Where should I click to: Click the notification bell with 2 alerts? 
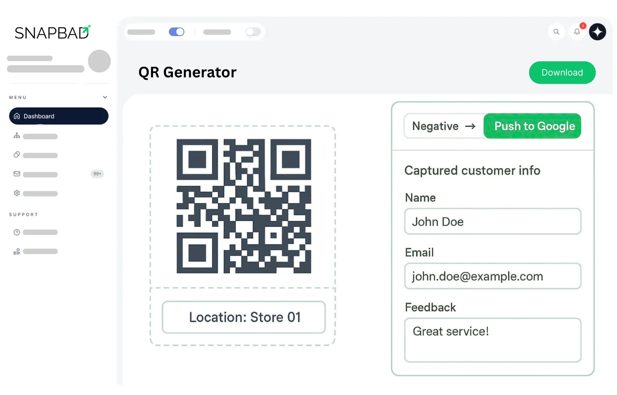(x=577, y=32)
